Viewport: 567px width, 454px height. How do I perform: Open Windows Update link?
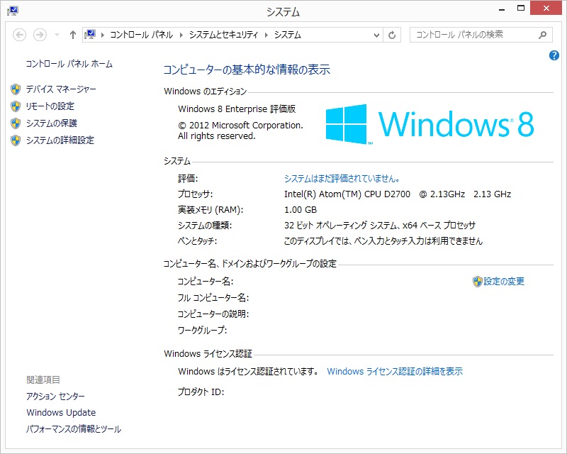point(61,412)
